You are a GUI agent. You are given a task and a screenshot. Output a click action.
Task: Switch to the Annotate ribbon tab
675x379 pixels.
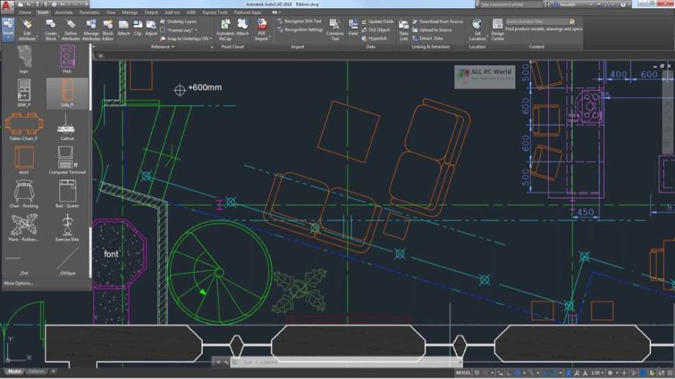click(62, 12)
